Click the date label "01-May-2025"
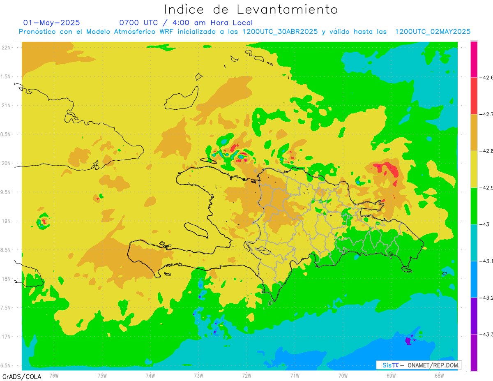This screenshot has height=381, width=493. tap(52, 23)
